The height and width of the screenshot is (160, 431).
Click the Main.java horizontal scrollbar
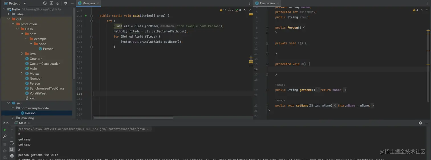133,118
